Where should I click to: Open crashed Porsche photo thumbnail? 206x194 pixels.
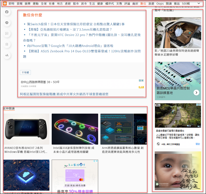point(178,33)
